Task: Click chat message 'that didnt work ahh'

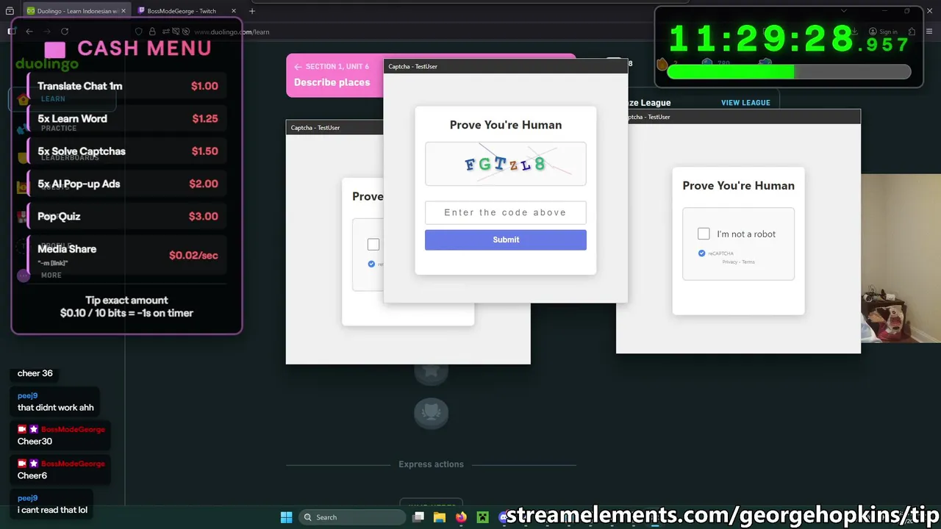Action: pos(56,408)
